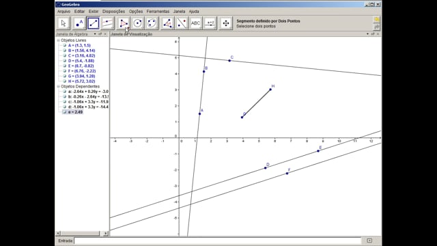Toggle visibility of point E

[x=64, y=66]
